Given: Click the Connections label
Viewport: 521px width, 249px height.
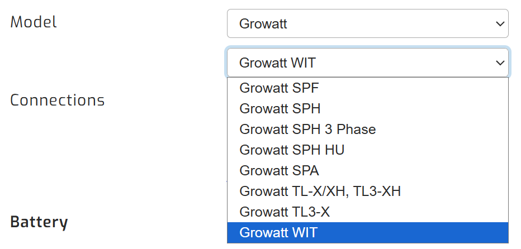Looking at the screenshot, I should 58,100.
